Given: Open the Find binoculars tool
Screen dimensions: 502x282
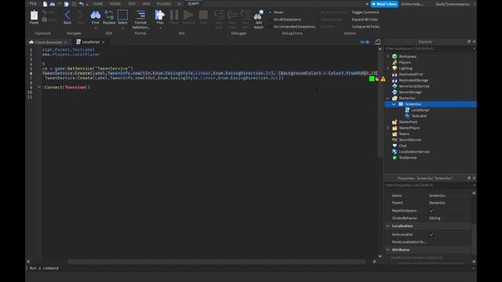Looking at the screenshot, I should point(96,15).
